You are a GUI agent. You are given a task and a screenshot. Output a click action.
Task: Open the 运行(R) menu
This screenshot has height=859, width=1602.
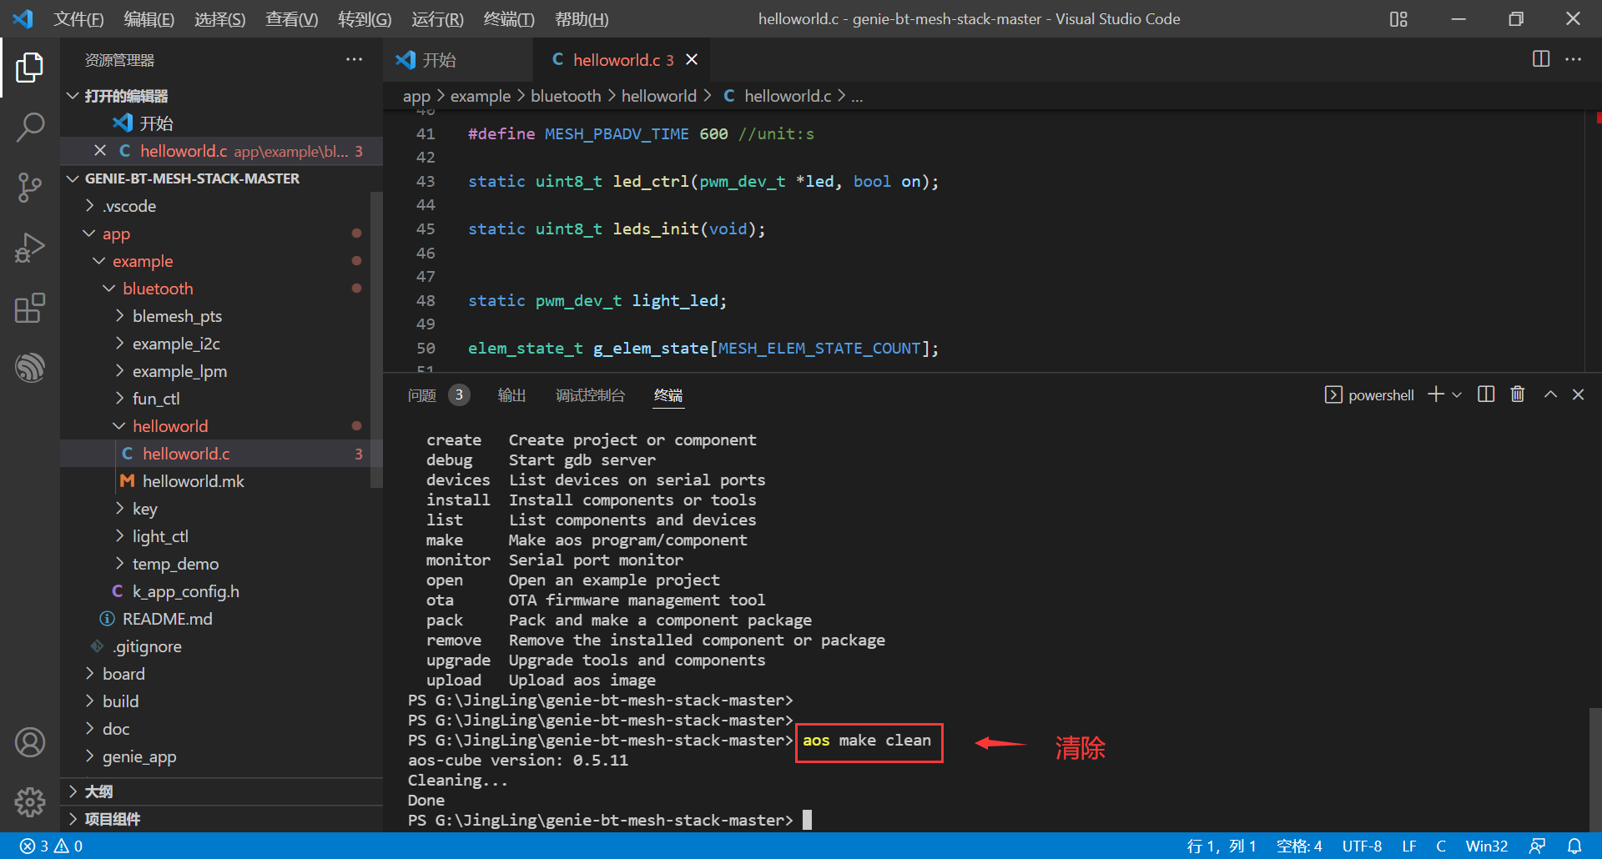pos(437,18)
